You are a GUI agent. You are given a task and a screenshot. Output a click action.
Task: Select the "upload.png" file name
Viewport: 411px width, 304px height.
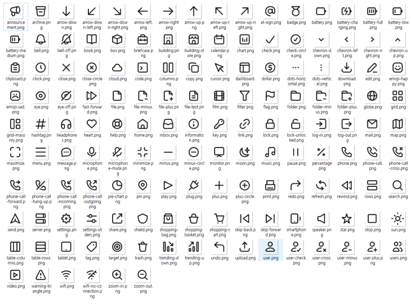pyautogui.click(x=245, y=258)
